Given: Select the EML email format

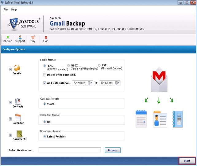Looking at the screenshot, I should click(x=44, y=66).
